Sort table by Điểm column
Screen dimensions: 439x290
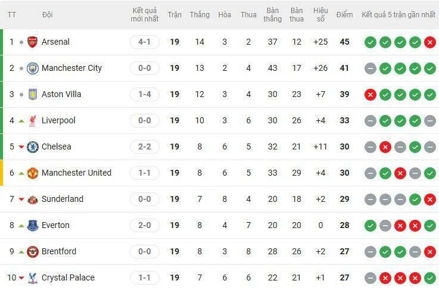(344, 14)
